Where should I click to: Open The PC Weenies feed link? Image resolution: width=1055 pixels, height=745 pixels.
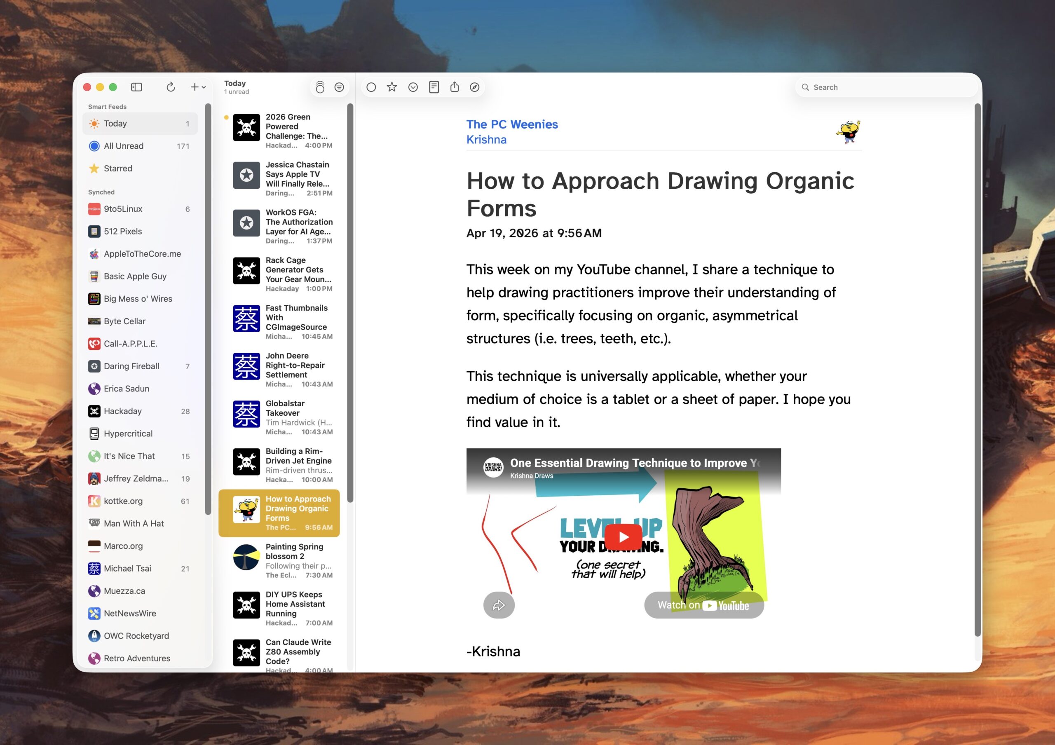pyautogui.click(x=512, y=124)
